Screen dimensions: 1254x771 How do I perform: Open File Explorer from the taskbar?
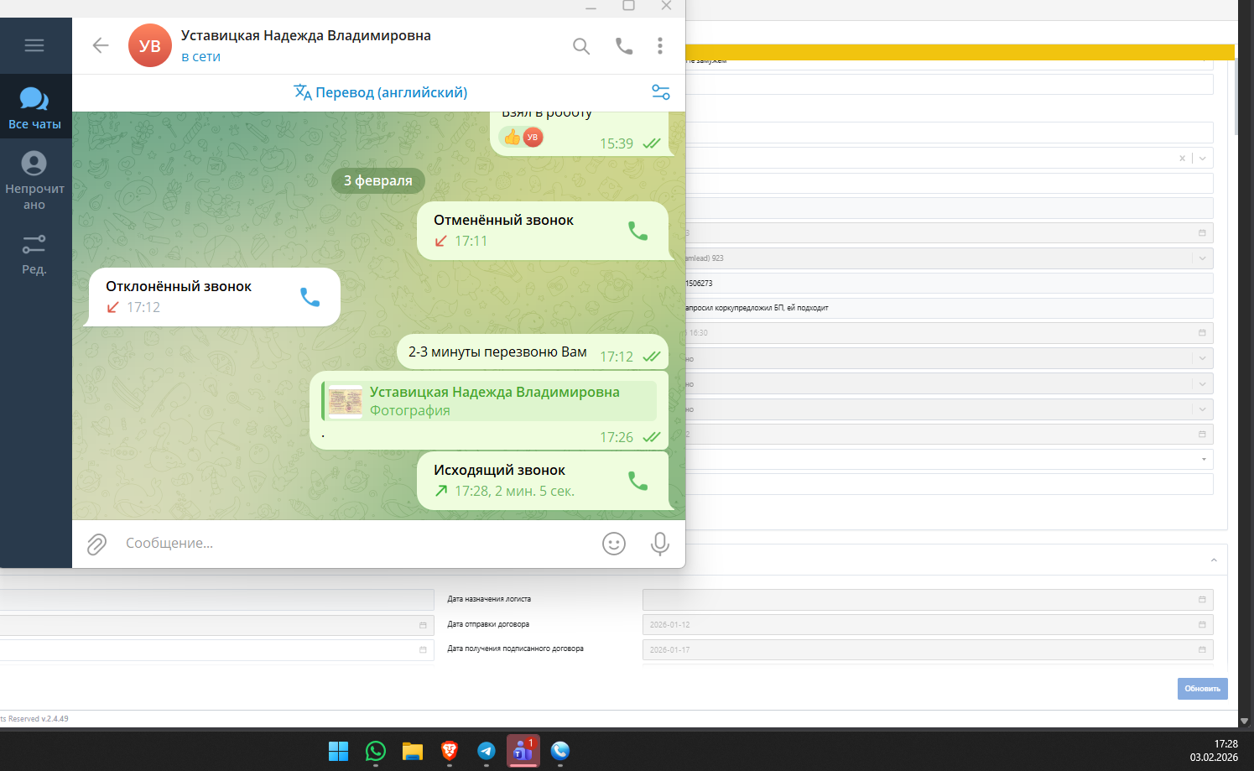click(x=413, y=751)
